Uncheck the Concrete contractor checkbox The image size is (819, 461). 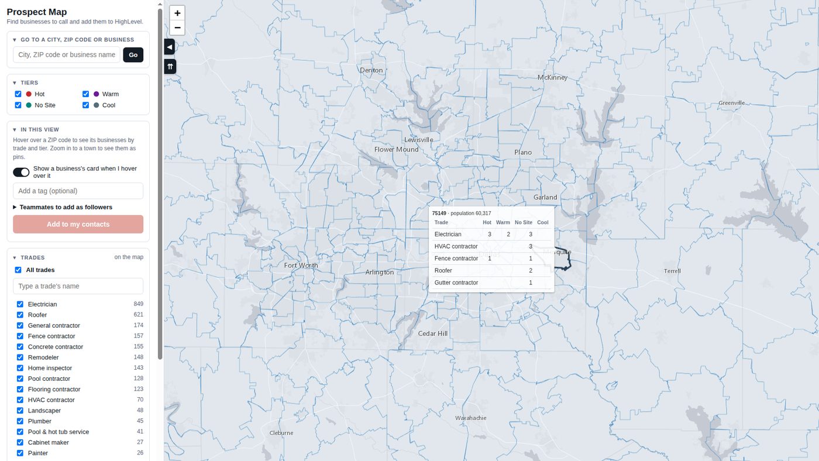(x=20, y=347)
